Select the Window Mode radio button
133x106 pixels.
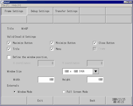(15, 92)
